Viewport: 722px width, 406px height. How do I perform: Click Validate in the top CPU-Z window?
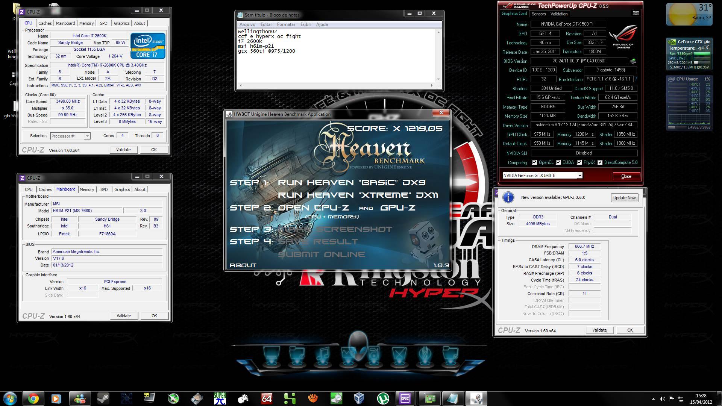123,150
